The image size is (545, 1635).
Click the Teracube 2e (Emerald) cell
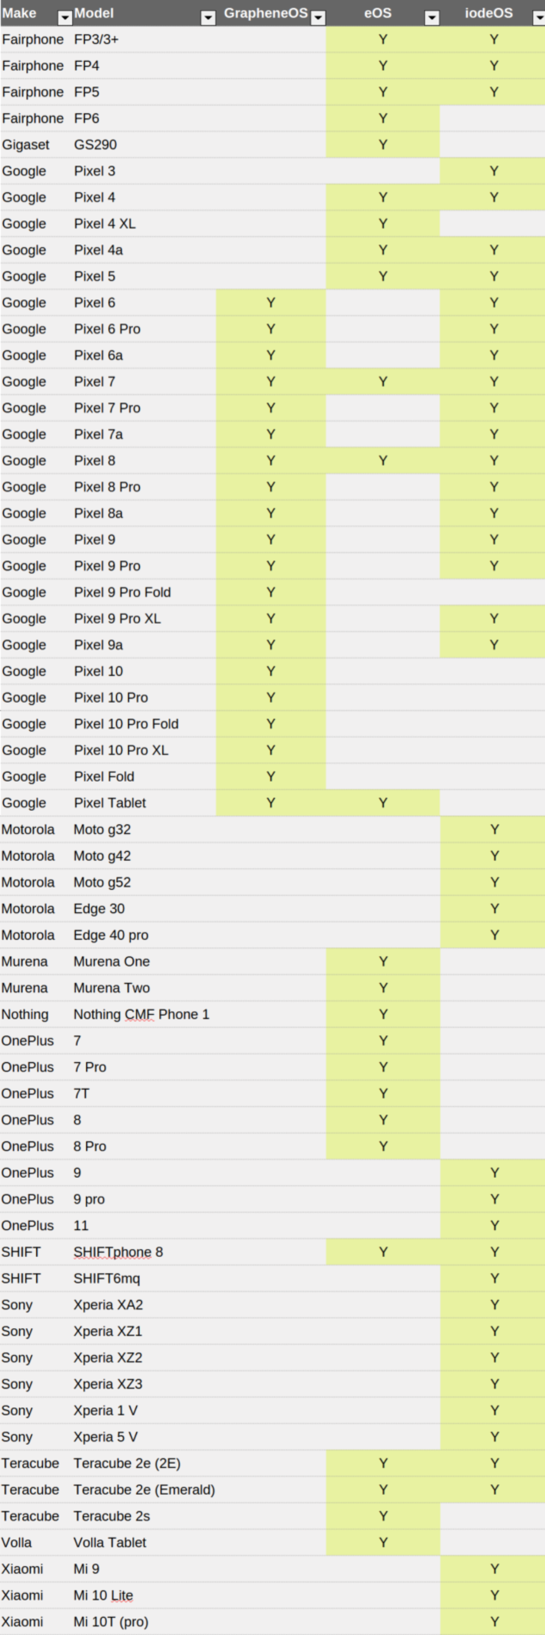[x=145, y=1489]
